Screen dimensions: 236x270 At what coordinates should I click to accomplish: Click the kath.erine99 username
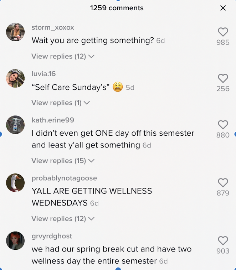click(x=53, y=120)
